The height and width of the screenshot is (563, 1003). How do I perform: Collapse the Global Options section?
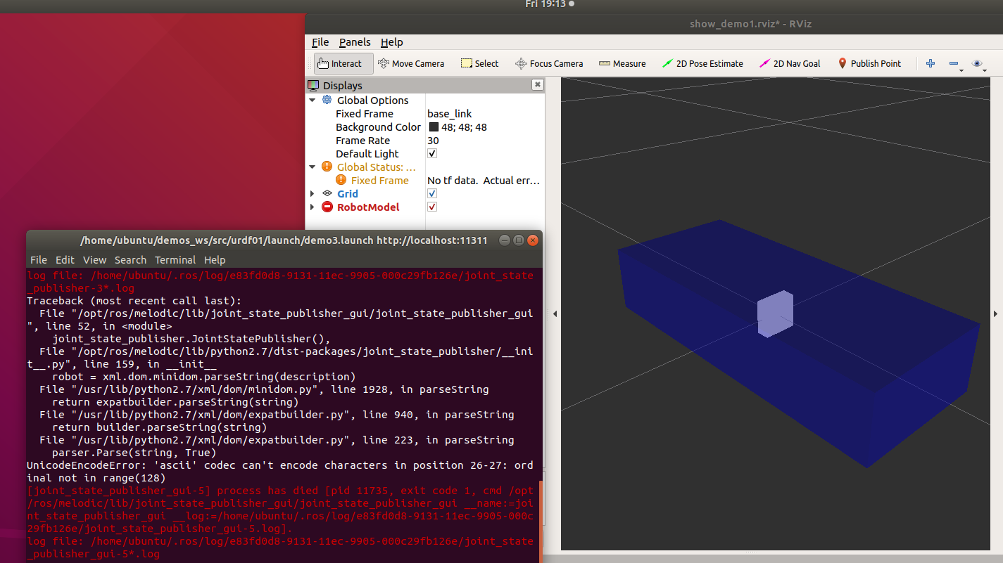pos(313,100)
